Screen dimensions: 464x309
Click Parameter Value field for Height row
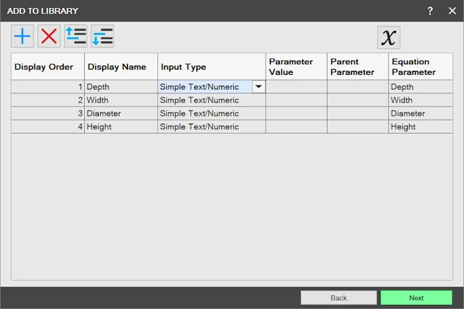(x=296, y=127)
